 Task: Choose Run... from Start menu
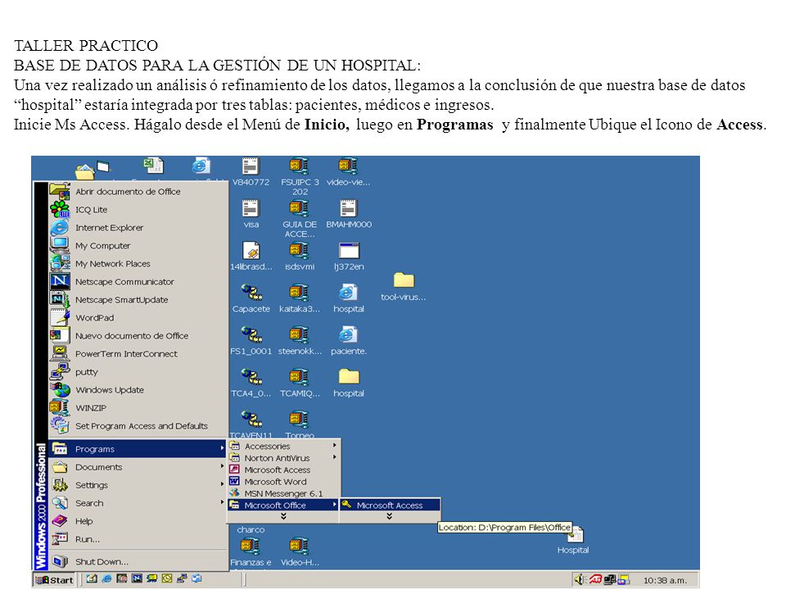coord(138,539)
